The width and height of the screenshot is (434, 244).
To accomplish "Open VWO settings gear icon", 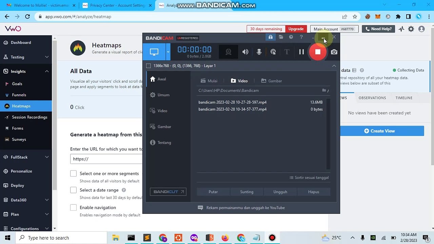I will 411,29.
